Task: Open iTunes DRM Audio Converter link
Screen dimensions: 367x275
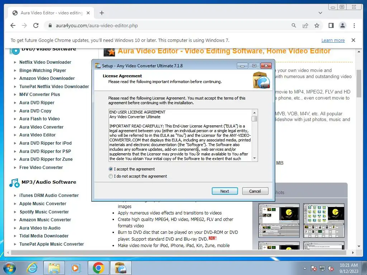Action: tap(49, 195)
